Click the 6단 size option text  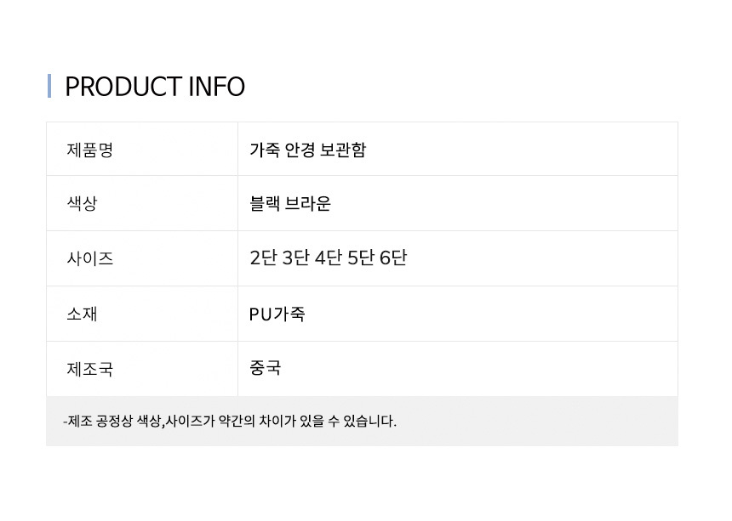click(x=393, y=258)
